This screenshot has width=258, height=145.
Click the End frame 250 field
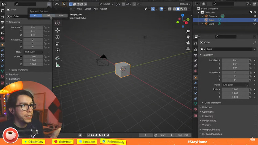click(183, 135)
